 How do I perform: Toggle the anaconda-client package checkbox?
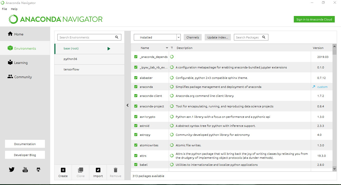136,96
